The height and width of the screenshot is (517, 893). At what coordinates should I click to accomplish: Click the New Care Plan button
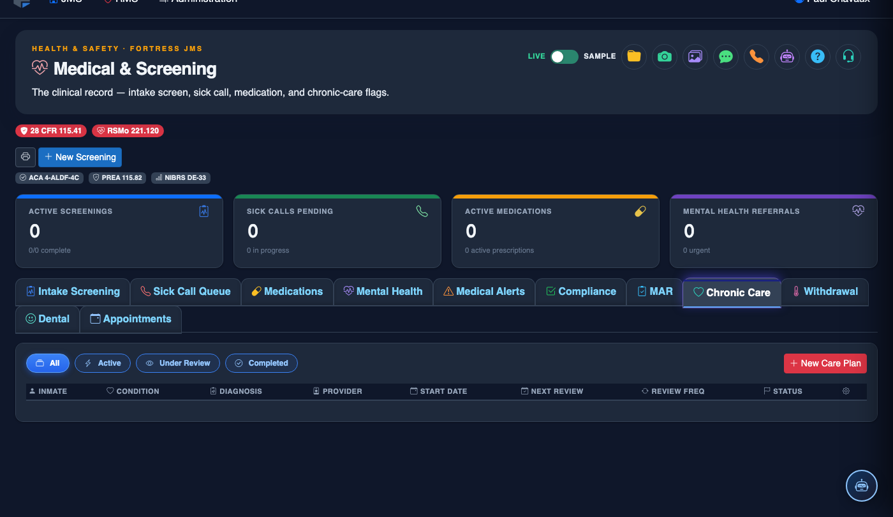pos(825,363)
